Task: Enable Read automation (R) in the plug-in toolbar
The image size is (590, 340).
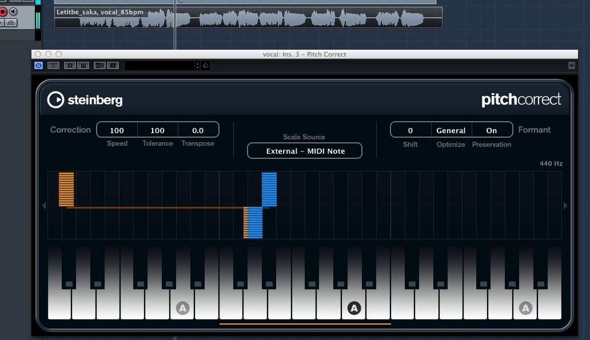Action: (x=70, y=66)
